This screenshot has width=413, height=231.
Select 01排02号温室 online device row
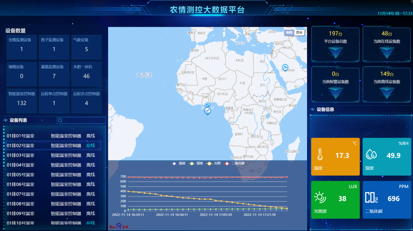[52, 146]
